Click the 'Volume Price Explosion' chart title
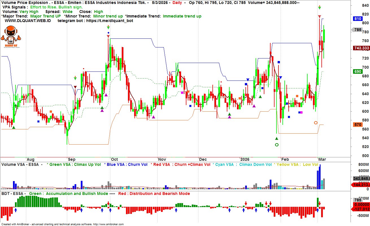Screen dimensions: 370x226 click(25, 3)
